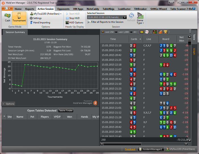Screen dimensions: 199x154
Task: Select Last 1,000 hands radio button
Action: click(116, 32)
